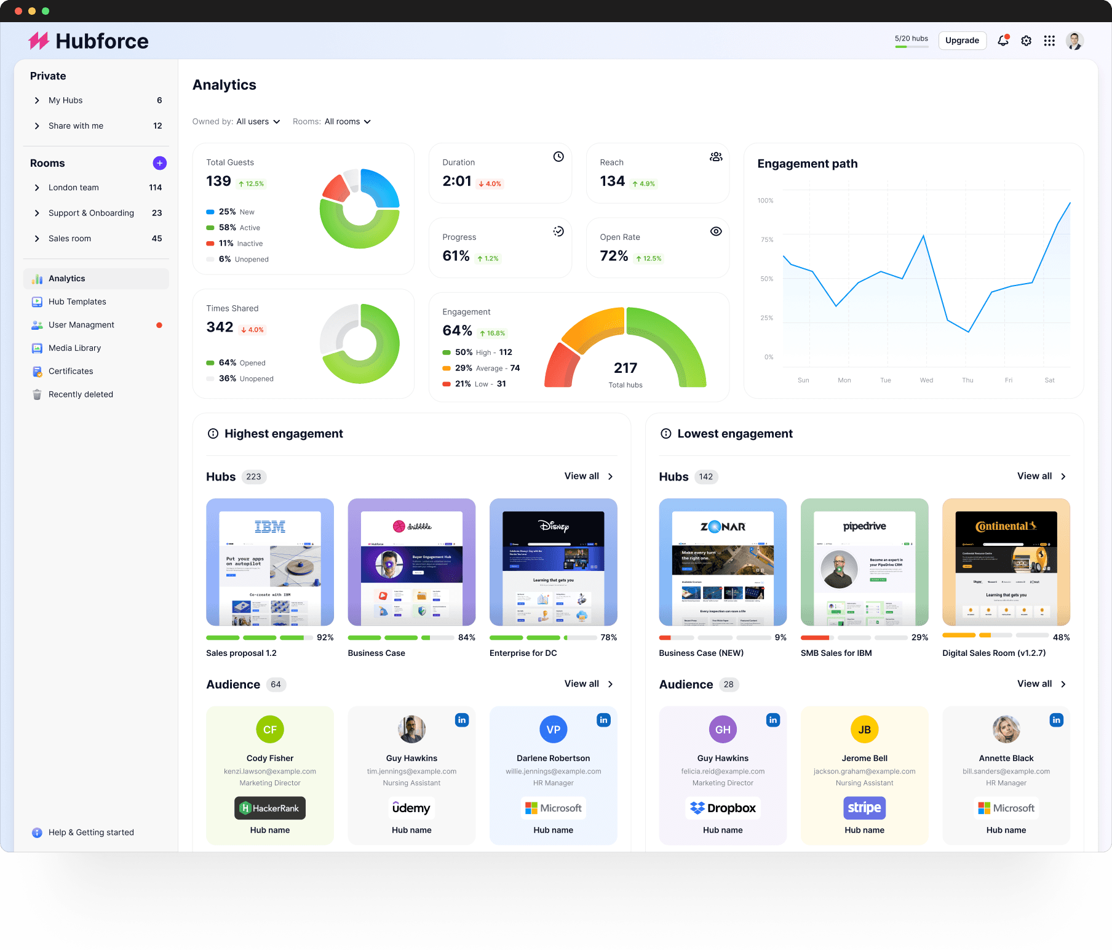Go to Media Library in sidebar
This screenshot has height=950, width=1112.
coord(74,348)
